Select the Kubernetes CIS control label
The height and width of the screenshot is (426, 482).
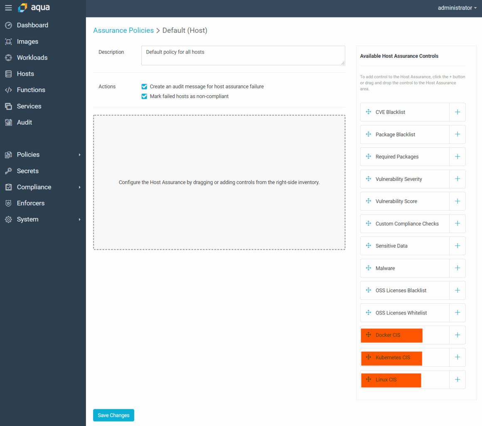(x=393, y=357)
